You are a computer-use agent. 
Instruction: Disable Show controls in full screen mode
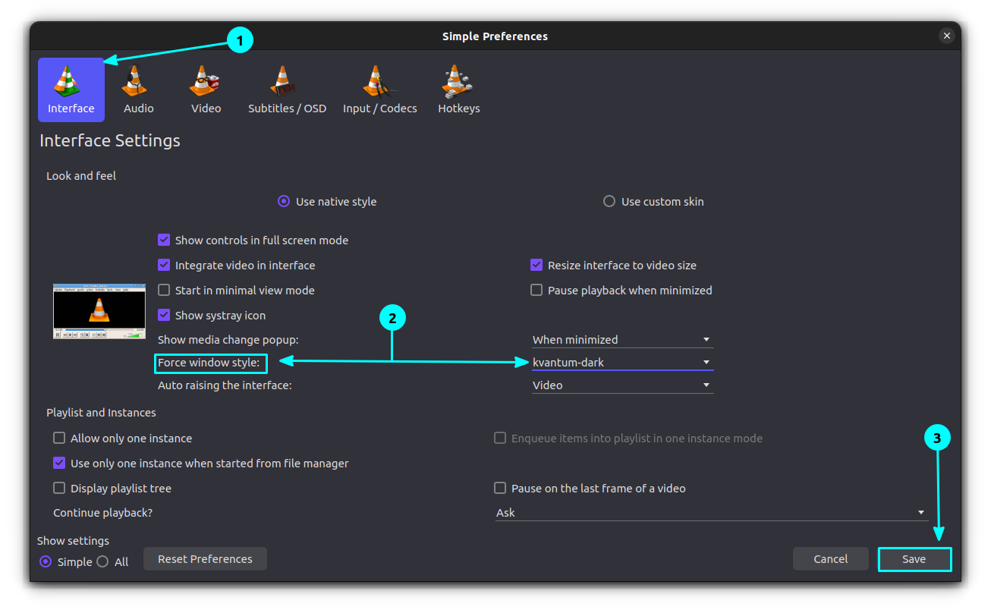coord(164,240)
